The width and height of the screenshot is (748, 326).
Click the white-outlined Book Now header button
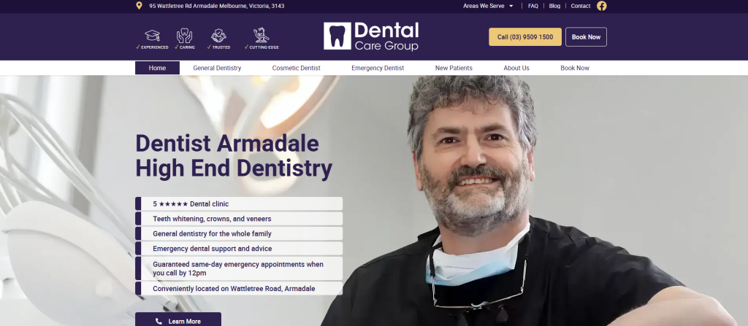[586, 36]
